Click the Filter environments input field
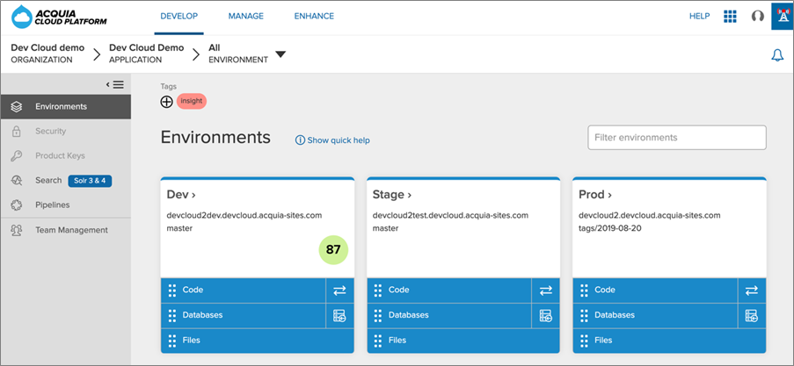This screenshot has height=366, width=794. point(676,138)
